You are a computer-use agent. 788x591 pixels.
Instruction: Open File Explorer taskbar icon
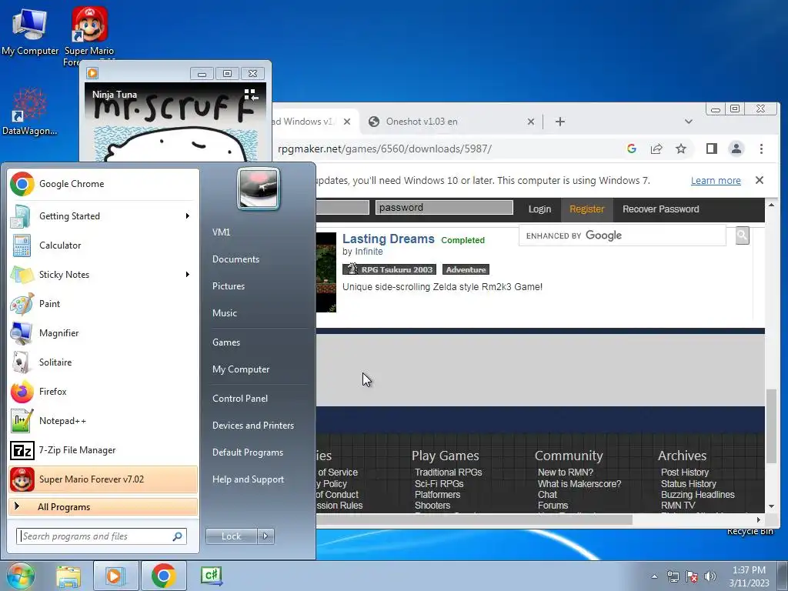68,576
